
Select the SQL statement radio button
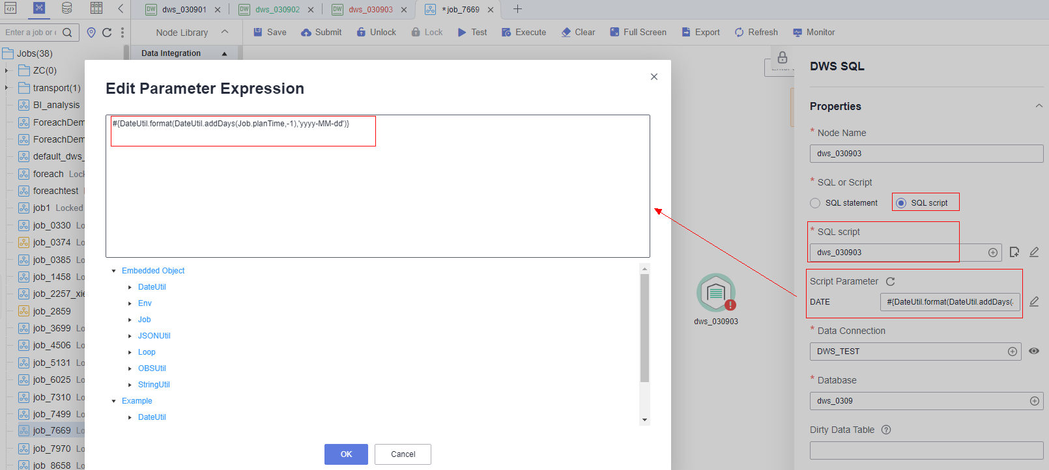[x=815, y=203]
